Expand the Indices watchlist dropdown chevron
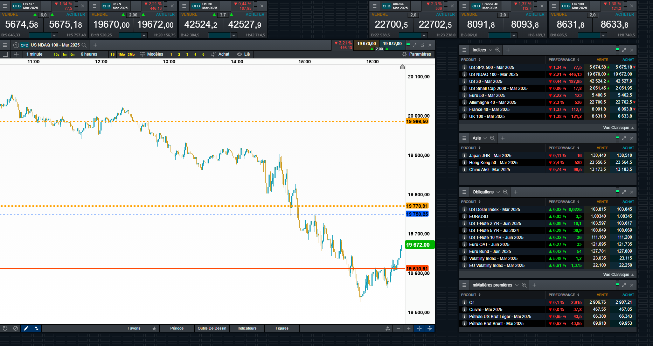 click(x=490, y=50)
